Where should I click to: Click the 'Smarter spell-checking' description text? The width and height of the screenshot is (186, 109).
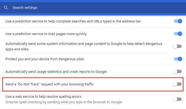click(64, 102)
